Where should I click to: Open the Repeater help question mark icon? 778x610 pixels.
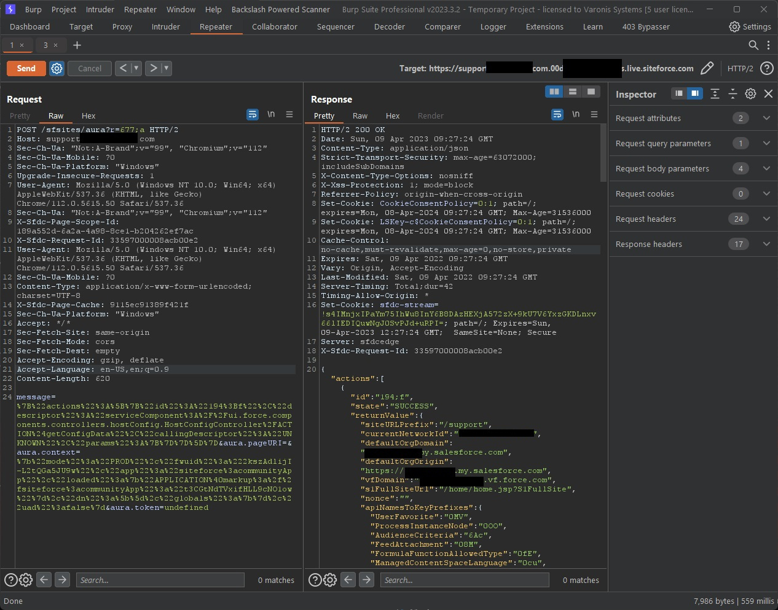click(767, 68)
